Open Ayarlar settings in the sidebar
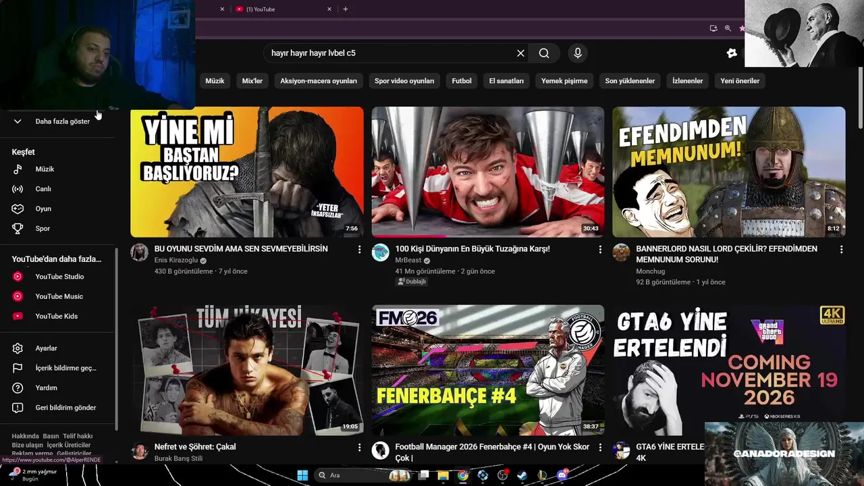 (x=57, y=348)
